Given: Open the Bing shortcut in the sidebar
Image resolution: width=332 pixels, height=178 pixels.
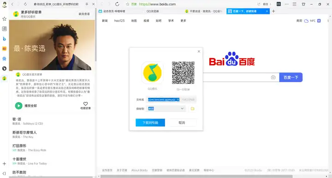Looking at the screenshot, I should pyautogui.click(x=4, y=39).
